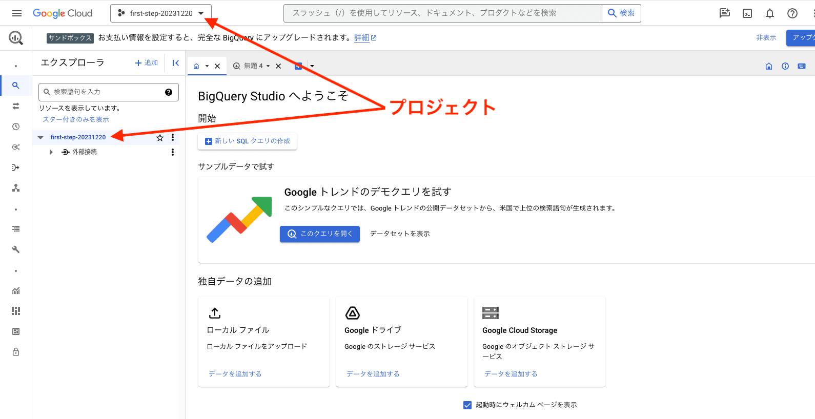Star the first-step-20231220 project
815x419 pixels.
click(160, 138)
